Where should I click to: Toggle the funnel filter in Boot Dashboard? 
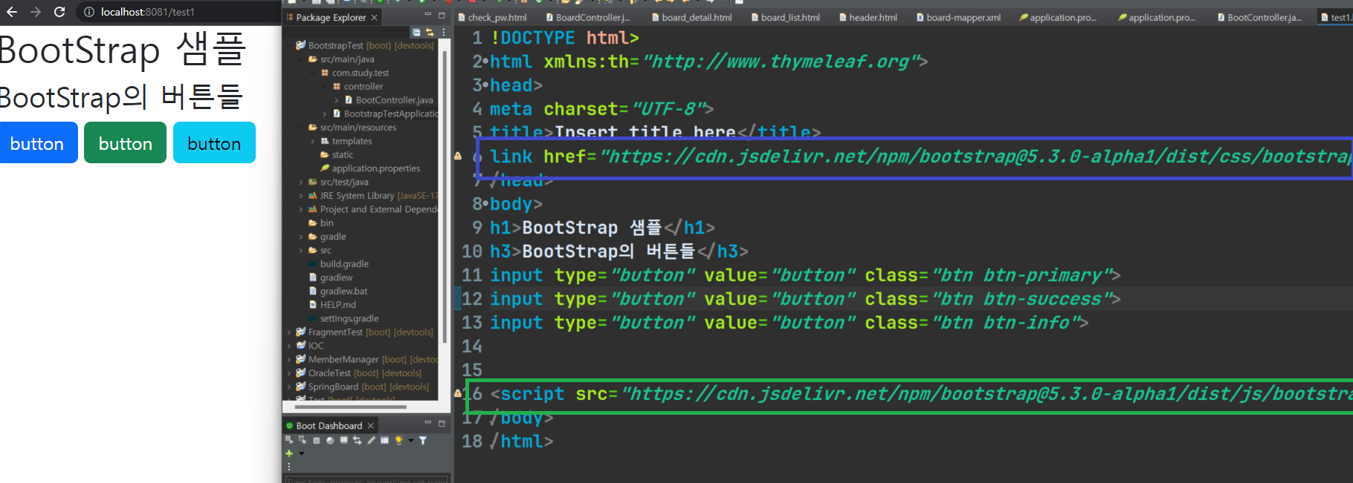(423, 441)
